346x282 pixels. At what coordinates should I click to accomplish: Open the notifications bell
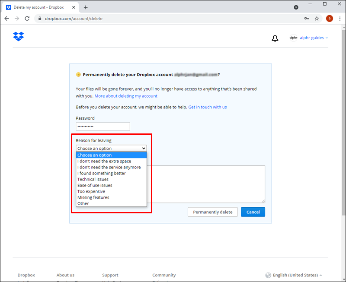pos(275,38)
